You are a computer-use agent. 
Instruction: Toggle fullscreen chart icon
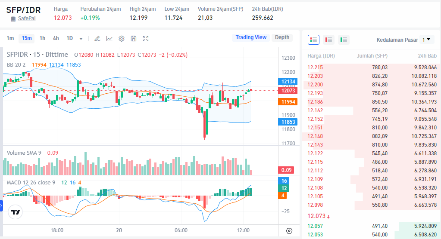tap(146, 39)
